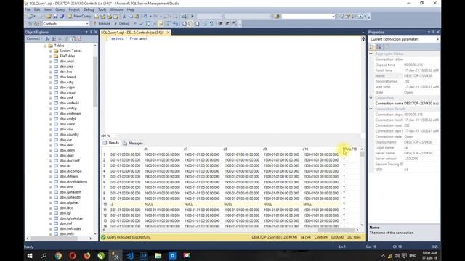Image resolution: width=465 pixels, height=261 pixels.
Task: Click the Increase indent icon
Action: [x=227, y=23]
